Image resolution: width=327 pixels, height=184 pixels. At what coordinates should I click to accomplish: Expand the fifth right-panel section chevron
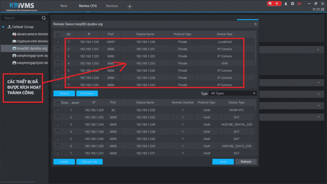pos(318,117)
